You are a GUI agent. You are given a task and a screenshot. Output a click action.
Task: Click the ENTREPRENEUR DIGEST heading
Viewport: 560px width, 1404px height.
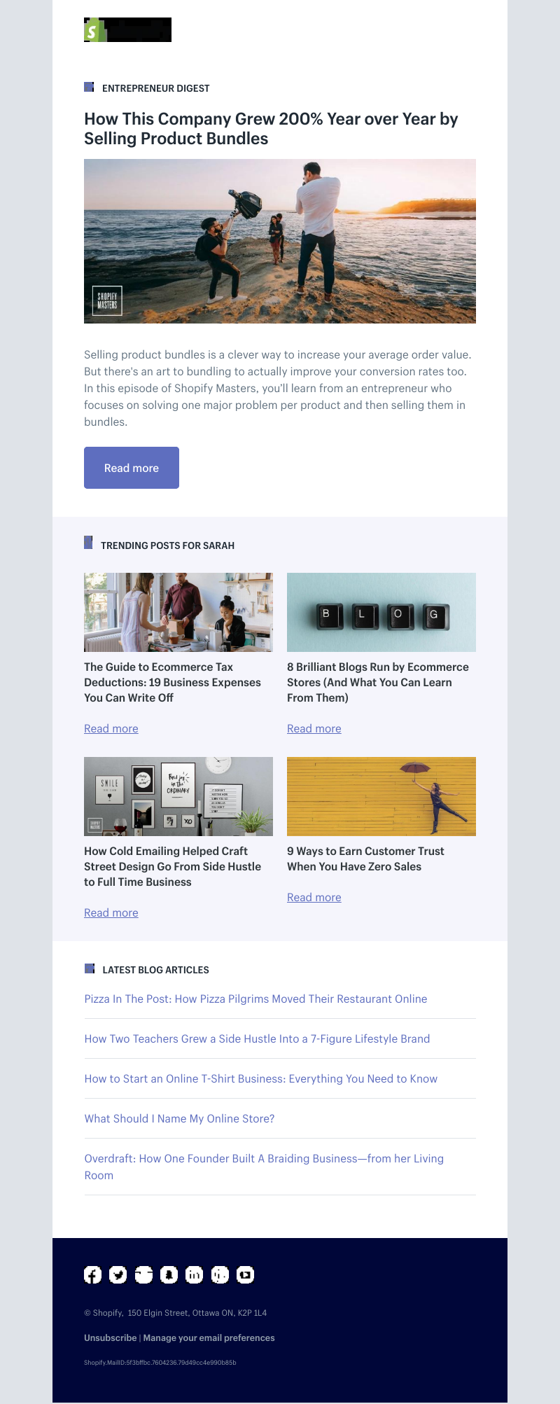pos(155,88)
